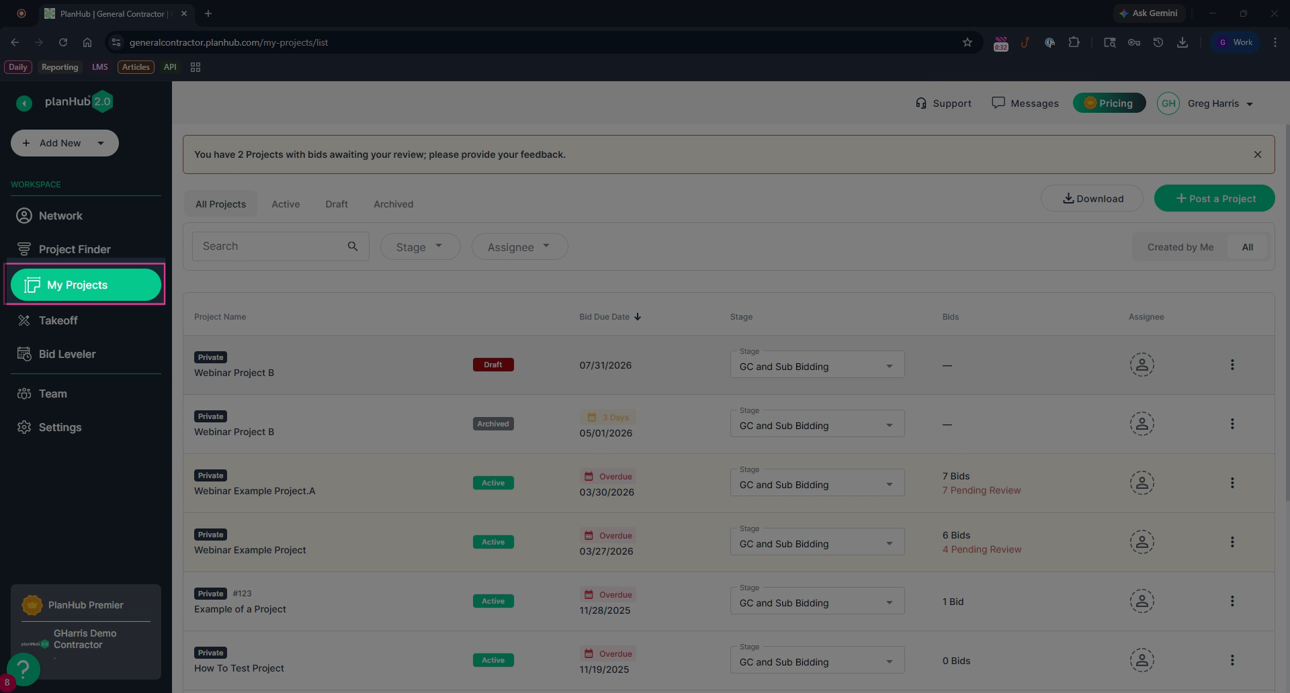The height and width of the screenshot is (693, 1290).
Task: Open the Add New dropdown
Action: (64, 143)
